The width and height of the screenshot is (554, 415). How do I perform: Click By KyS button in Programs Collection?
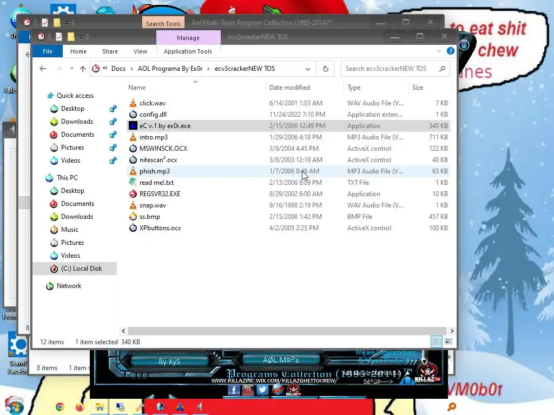click(x=169, y=362)
